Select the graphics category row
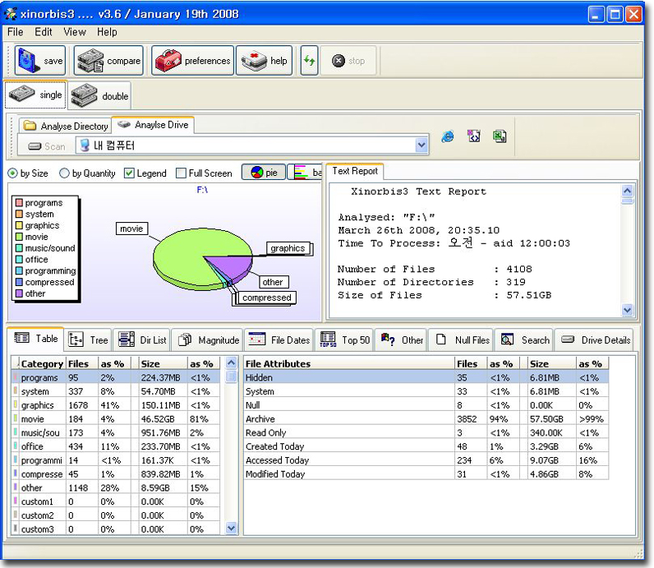 pyautogui.click(x=116, y=405)
